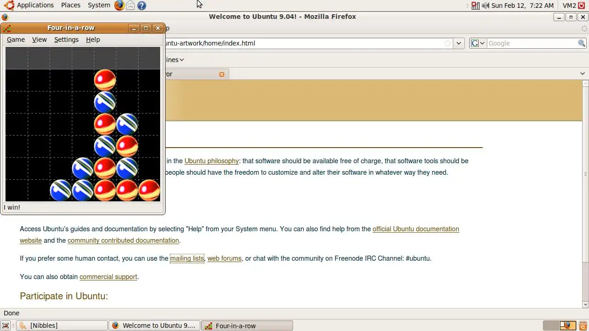
Task: Switch to the Nibbles taskbar window
Action: pos(61,325)
